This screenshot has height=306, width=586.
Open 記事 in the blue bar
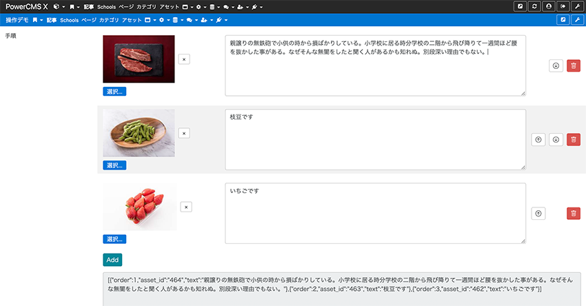point(52,20)
